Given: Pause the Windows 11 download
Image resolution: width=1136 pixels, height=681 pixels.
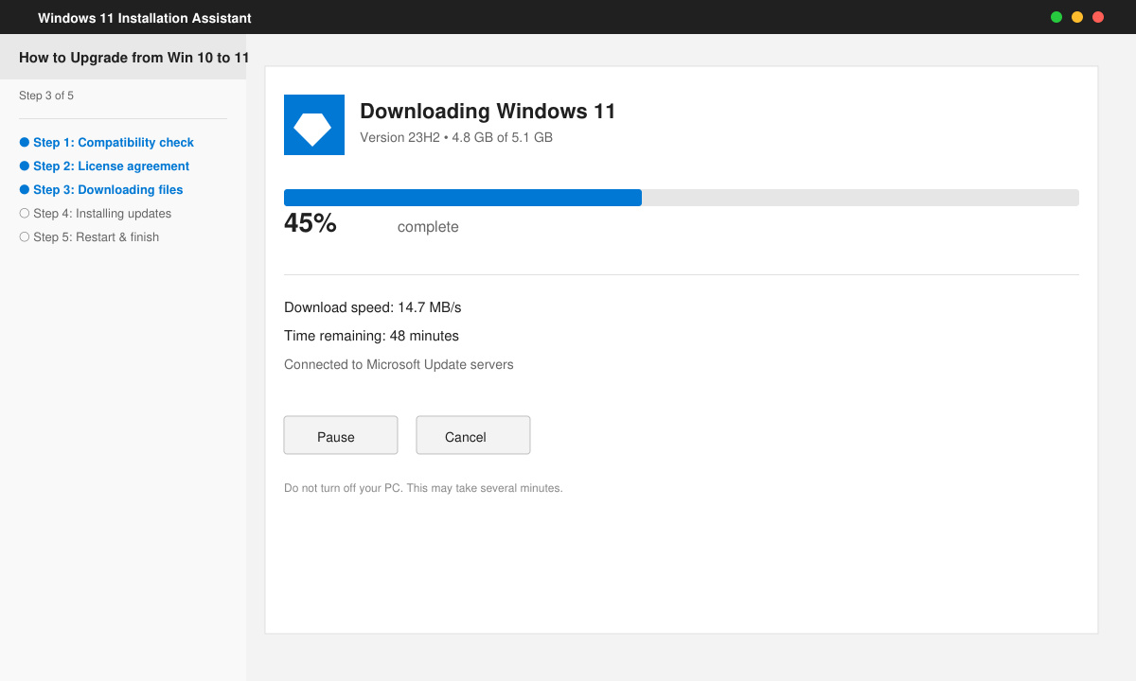Looking at the screenshot, I should 341,435.
